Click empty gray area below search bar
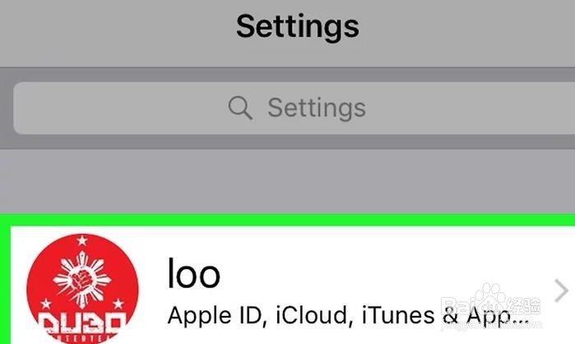575x344 pixels. pos(288,181)
